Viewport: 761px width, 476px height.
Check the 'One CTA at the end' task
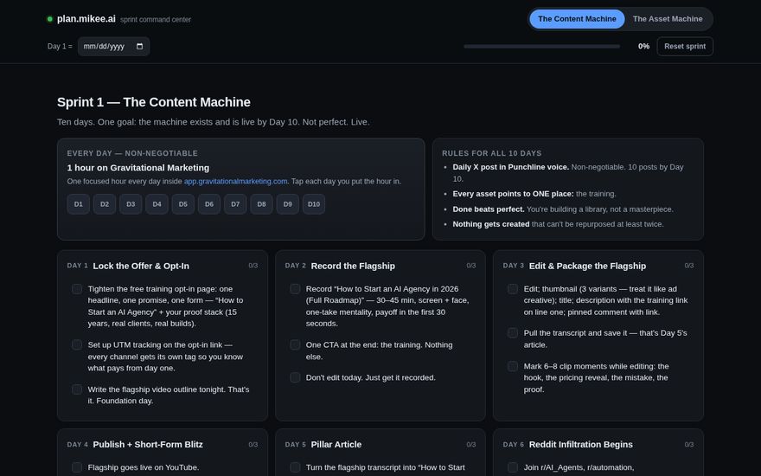click(x=295, y=344)
